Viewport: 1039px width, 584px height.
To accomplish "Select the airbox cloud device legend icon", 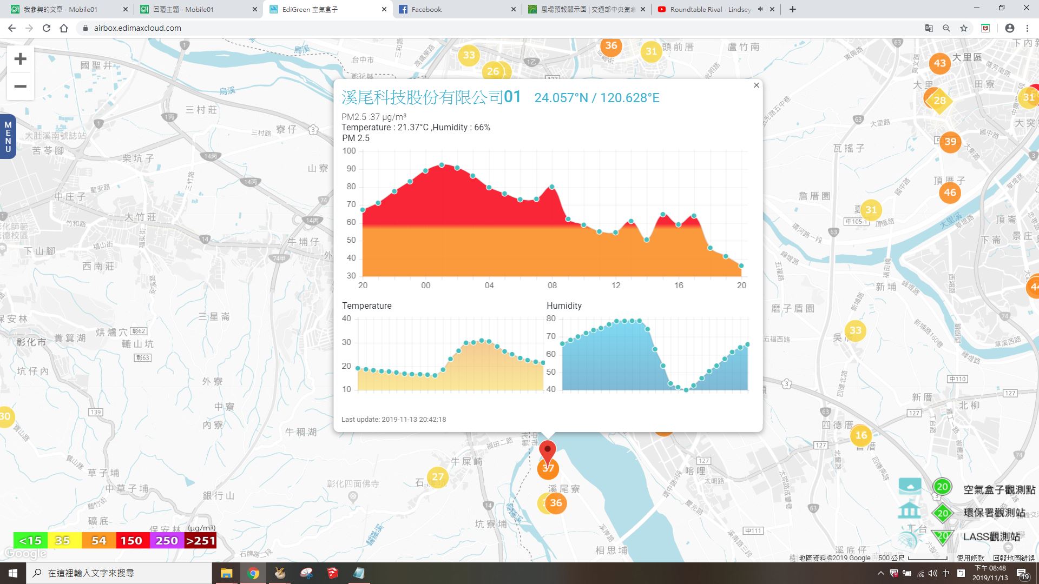I will pos(910,486).
